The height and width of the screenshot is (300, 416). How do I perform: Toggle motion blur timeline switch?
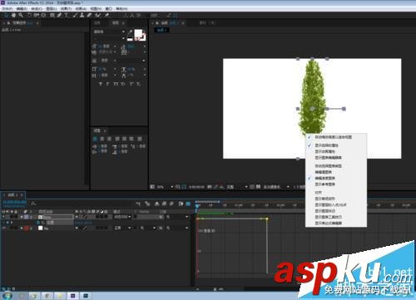(x=171, y=204)
